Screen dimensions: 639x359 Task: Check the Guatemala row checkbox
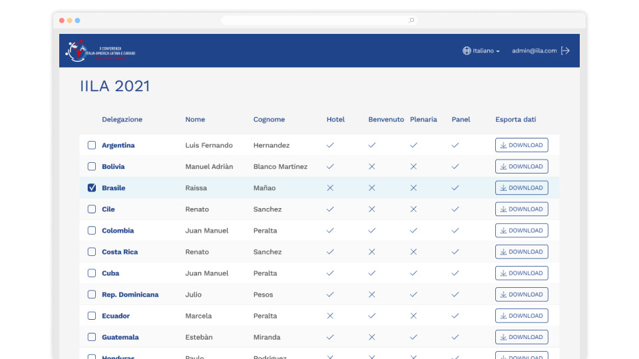[x=92, y=337]
